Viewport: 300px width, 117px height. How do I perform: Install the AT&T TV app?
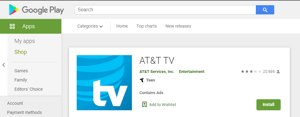pos(268,105)
